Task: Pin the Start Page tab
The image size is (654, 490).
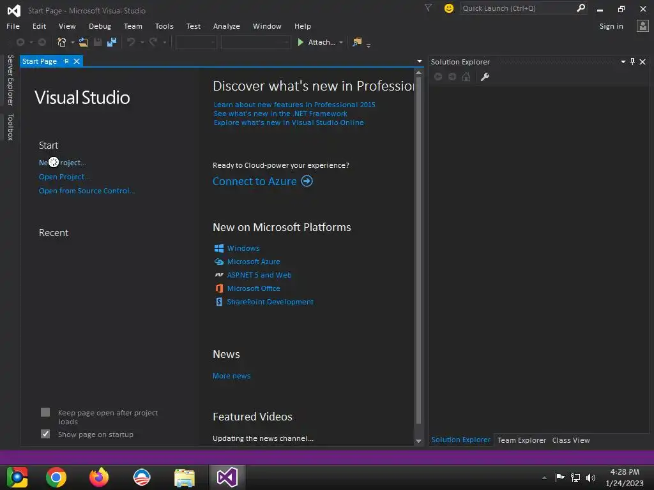Action: [x=66, y=61]
